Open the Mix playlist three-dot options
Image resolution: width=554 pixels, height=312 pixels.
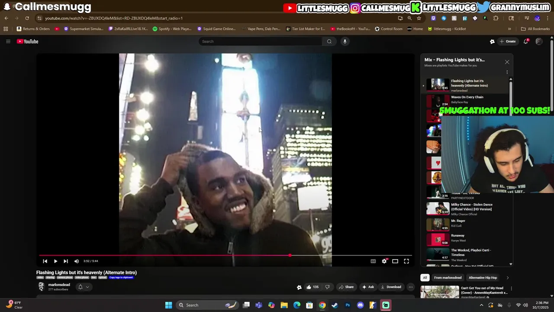click(507, 72)
